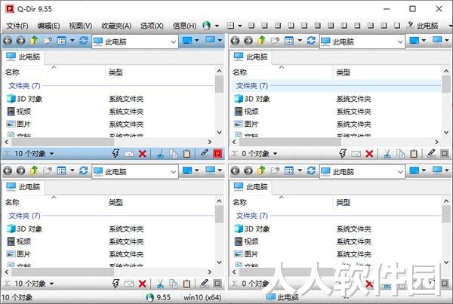Toggle the red maximize-pane square in the top-left pane
The height and width of the screenshot is (304, 453).
click(218, 154)
